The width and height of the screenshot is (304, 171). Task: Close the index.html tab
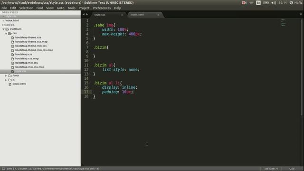(158, 15)
